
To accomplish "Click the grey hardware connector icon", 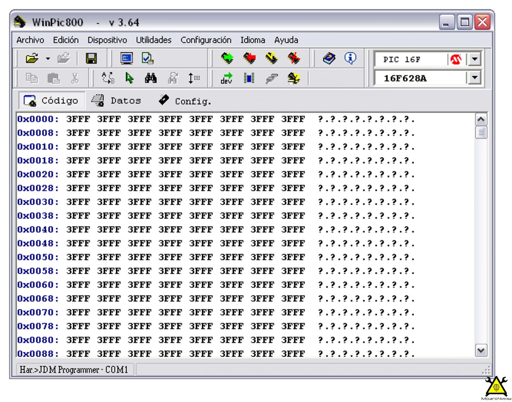I will (271, 78).
